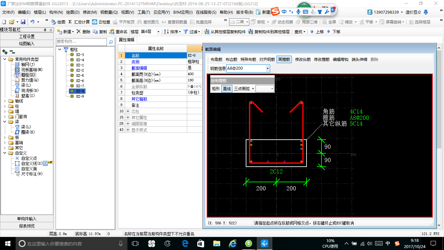Screen dimensions: 444x250
Task: Open Windows Task View icon
Action: click(x=135, y=243)
